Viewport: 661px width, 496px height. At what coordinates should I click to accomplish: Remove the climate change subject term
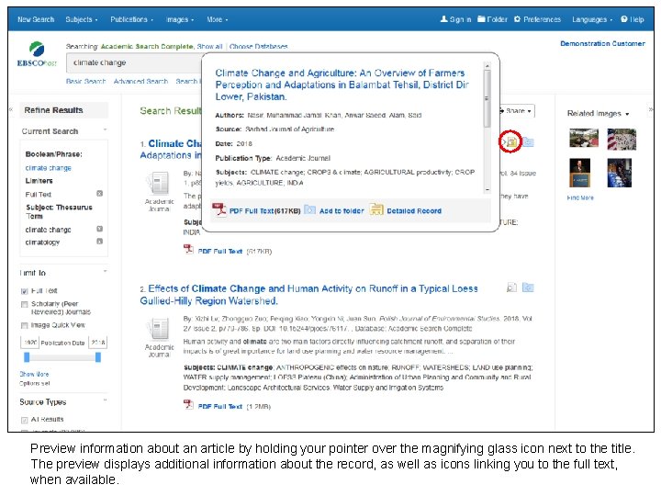pos(100,229)
